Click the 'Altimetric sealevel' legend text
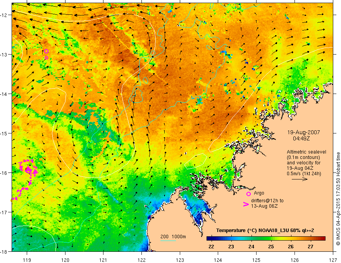 coord(306,152)
